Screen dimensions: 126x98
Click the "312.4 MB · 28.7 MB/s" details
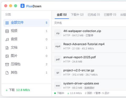85,75
